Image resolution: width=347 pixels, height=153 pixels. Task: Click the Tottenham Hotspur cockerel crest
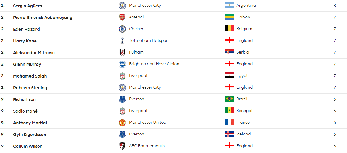click(x=122, y=41)
